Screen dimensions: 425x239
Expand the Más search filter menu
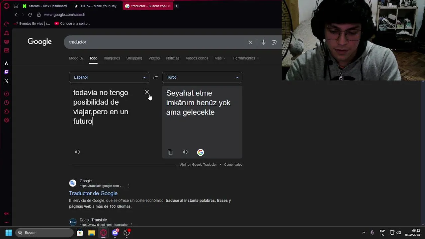[x=220, y=58]
